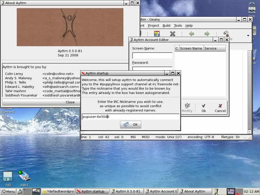260x195 pixels.
Task: Click the green forward arrow in Geany toolbar
Action: coord(207,34)
